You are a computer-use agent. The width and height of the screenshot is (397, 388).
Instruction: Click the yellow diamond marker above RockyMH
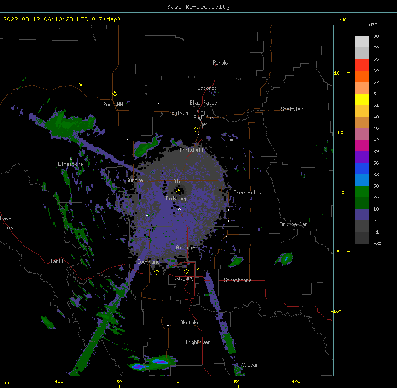pos(115,94)
